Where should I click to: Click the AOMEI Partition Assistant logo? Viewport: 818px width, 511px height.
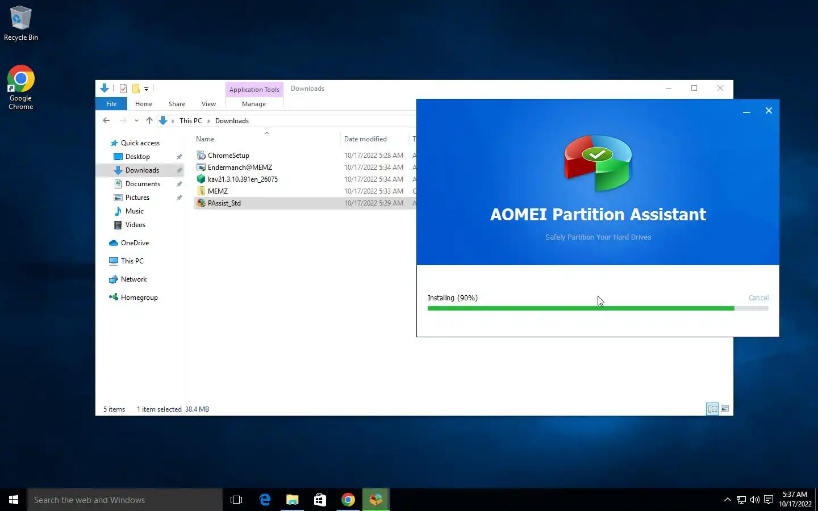tap(598, 163)
